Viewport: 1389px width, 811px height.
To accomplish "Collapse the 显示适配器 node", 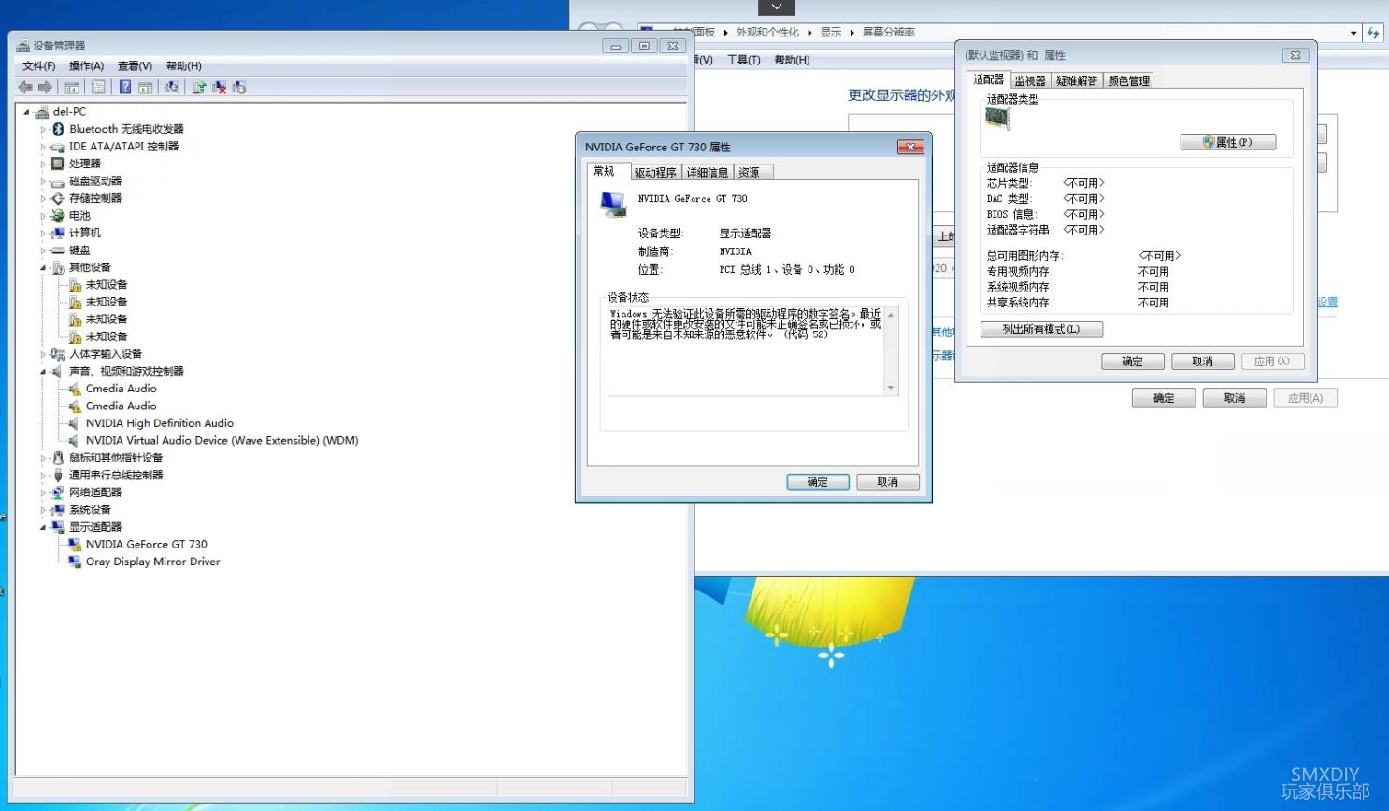I will 43,527.
